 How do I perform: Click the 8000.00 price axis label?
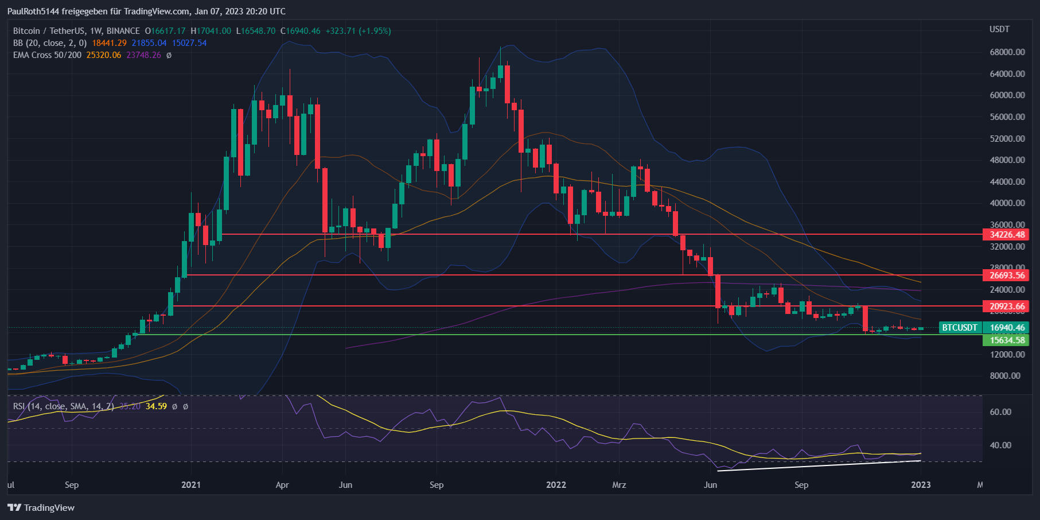1005,376
